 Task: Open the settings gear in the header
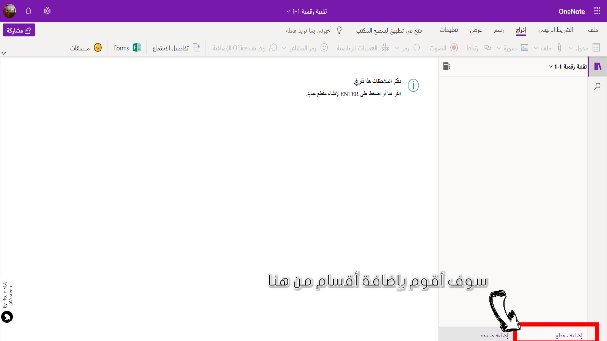coord(47,11)
